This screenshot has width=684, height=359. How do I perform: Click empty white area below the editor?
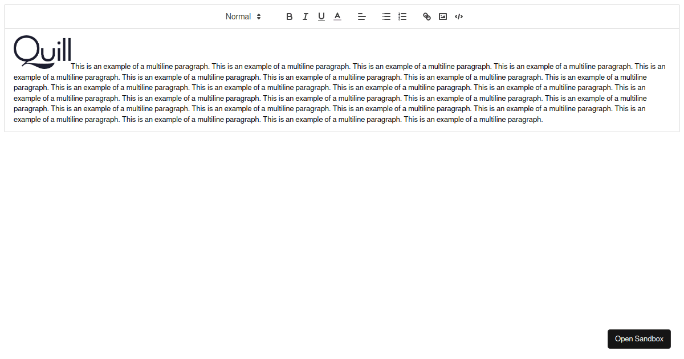[342, 228]
